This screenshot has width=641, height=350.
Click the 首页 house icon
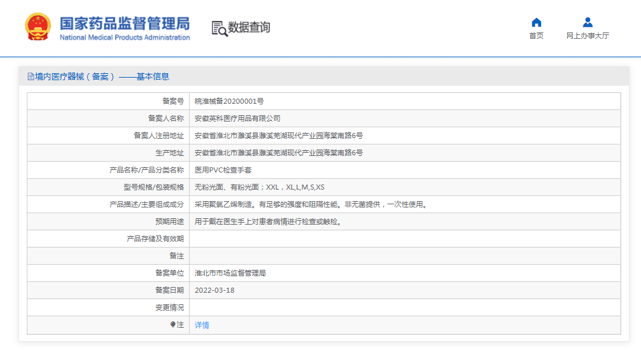pos(536,22)
